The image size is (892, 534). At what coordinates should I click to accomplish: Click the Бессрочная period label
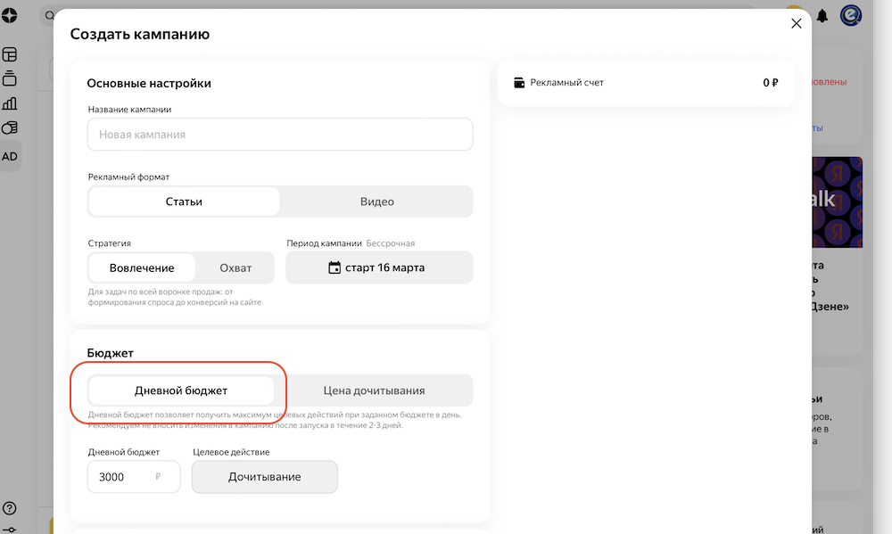click(391, 243)
